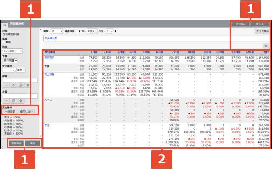The image size is (272, 169).
Task: Save conditions with the 条件保存 button
Action: (17, 143)
